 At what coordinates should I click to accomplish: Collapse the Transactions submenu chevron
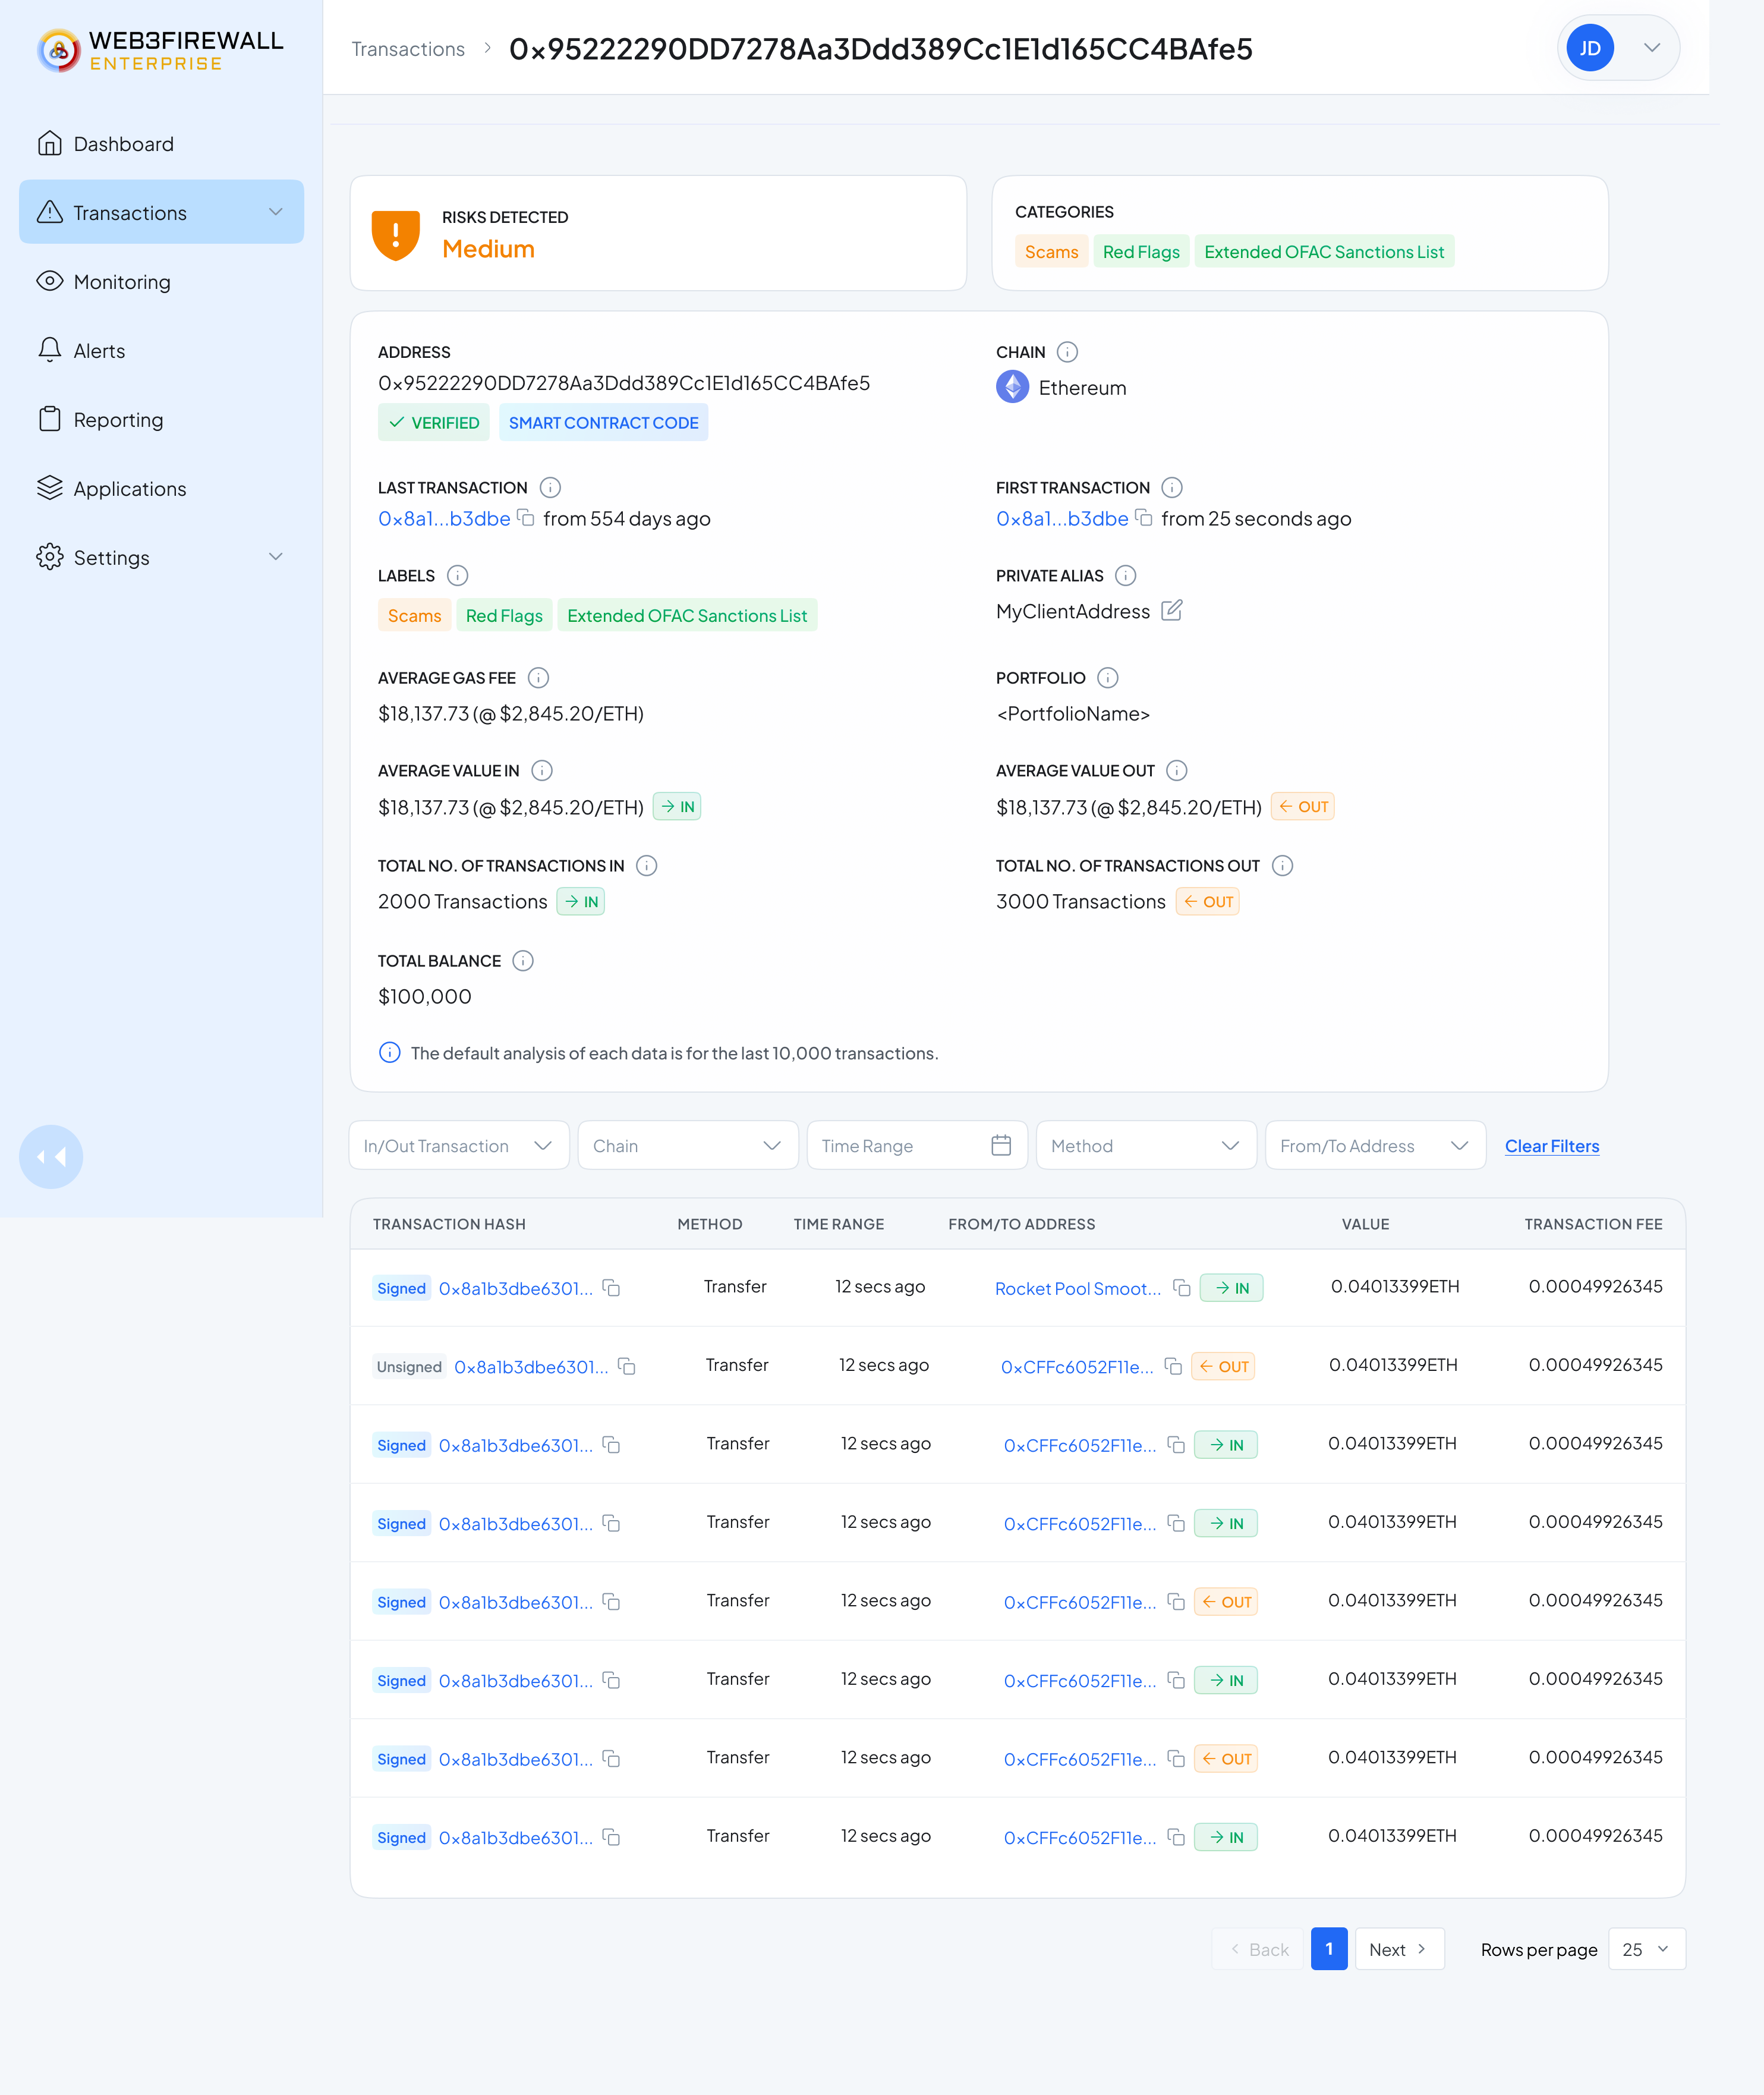tap(276, 212)
